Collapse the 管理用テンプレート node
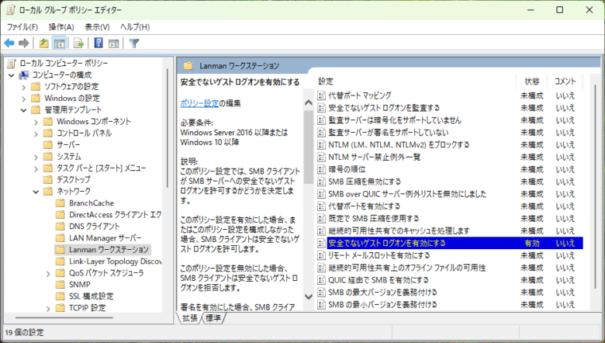This screenshot has height=343, width=605. 23,110
